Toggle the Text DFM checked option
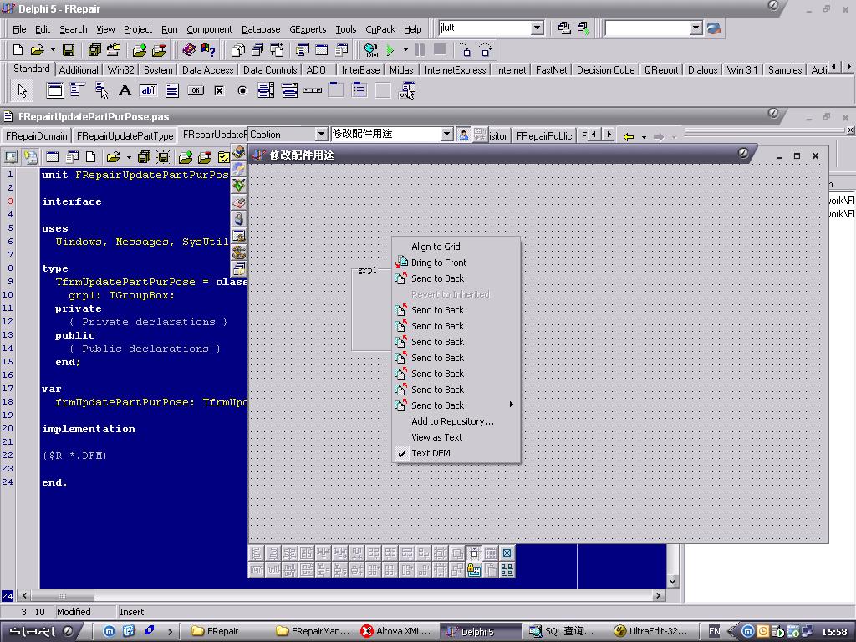This screenshot has height=642, width=856. point(430,453)
